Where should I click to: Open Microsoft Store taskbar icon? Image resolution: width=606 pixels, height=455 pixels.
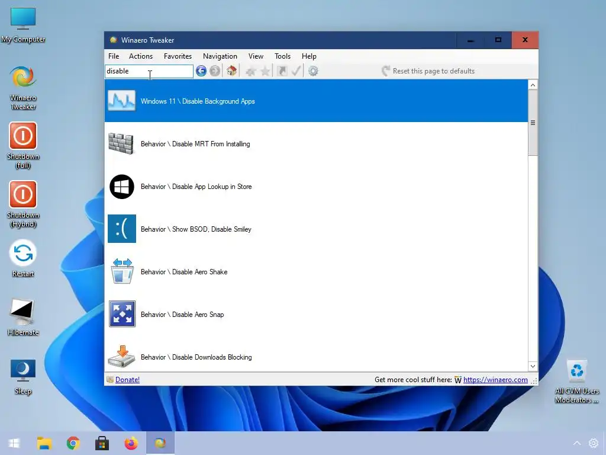(x=102, y=443)
